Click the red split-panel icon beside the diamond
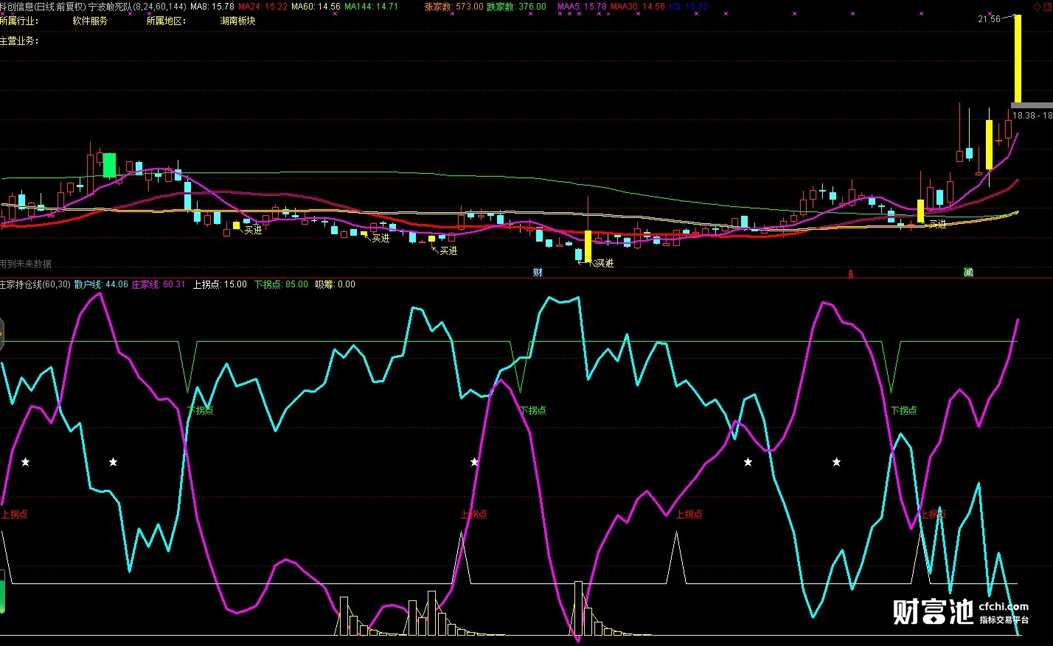1053x646 pixels. (x=1048, y=7)
